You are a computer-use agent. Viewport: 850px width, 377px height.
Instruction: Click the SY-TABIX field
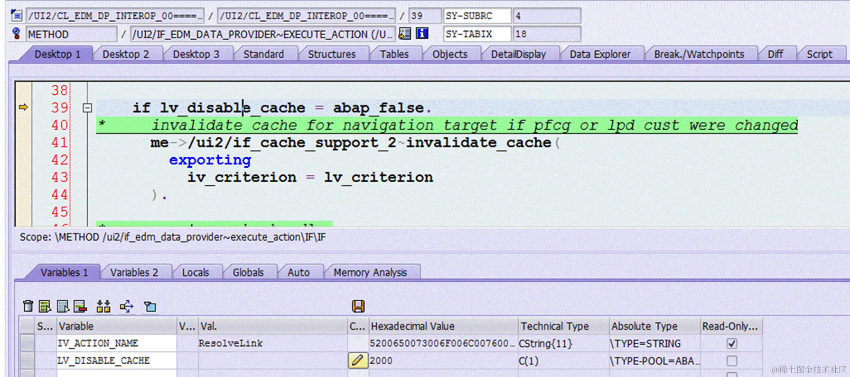click(477, 34)
